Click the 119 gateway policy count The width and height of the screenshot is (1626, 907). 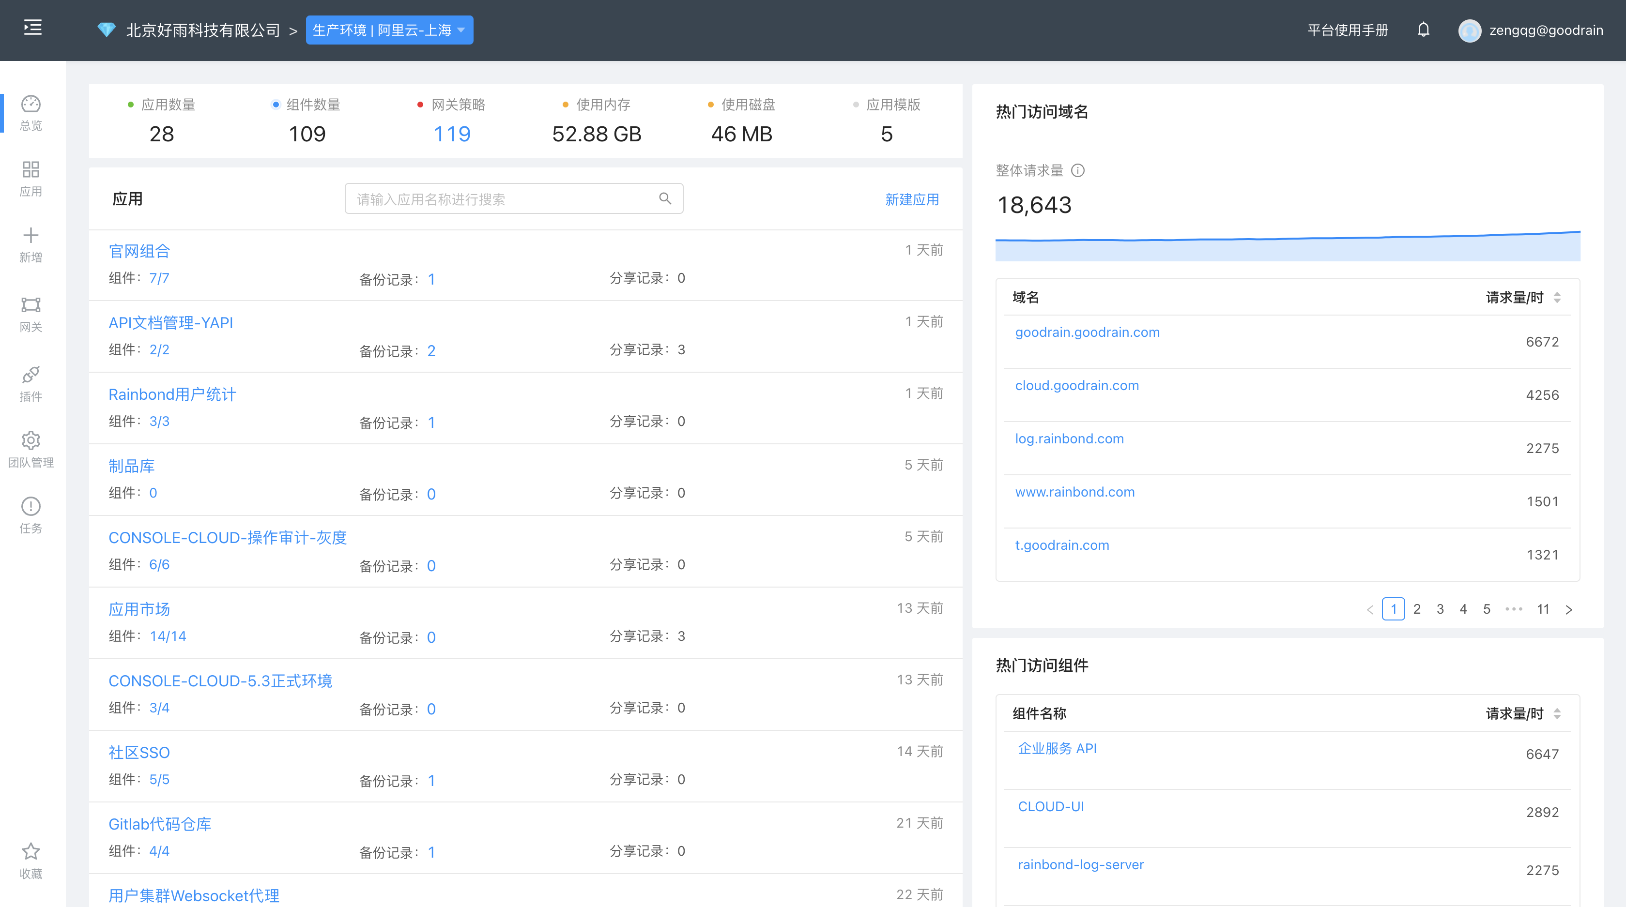tap(452, 134)
